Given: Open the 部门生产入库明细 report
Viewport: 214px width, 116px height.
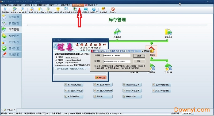Looking at the screenshot, I should click(x=103, y=90).
